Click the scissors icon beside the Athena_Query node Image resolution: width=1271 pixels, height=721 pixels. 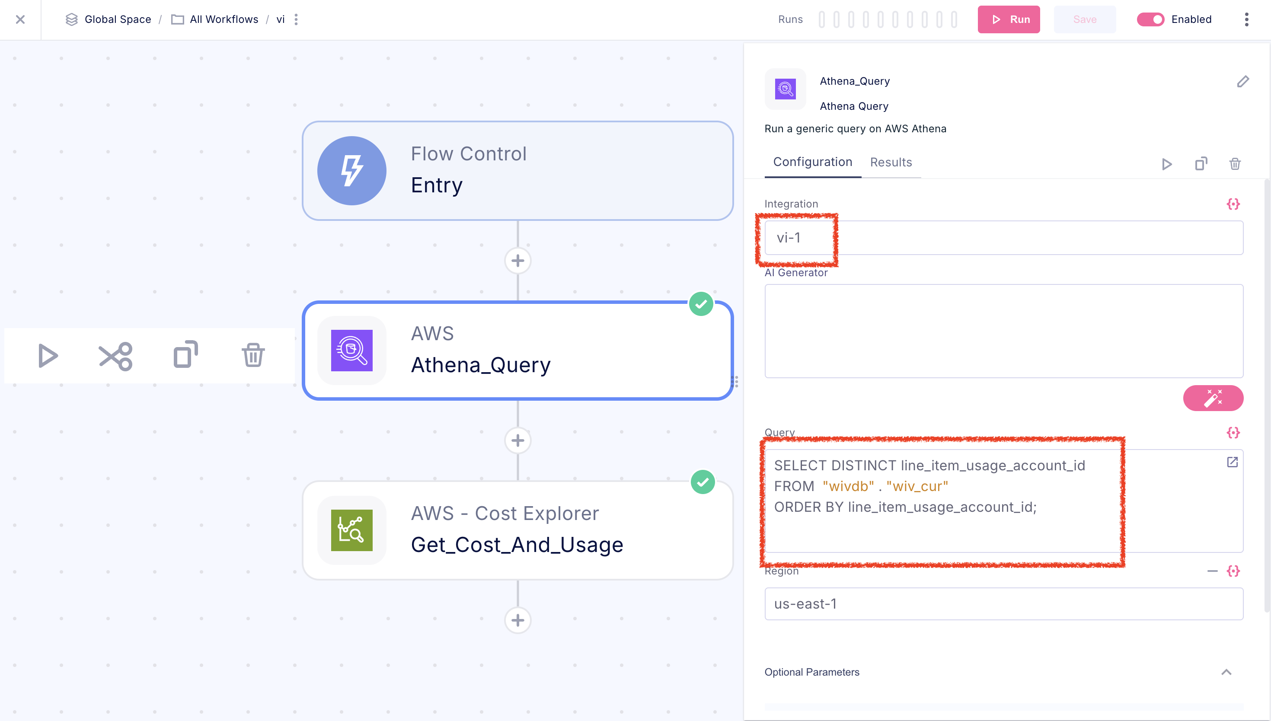[115, 356]
